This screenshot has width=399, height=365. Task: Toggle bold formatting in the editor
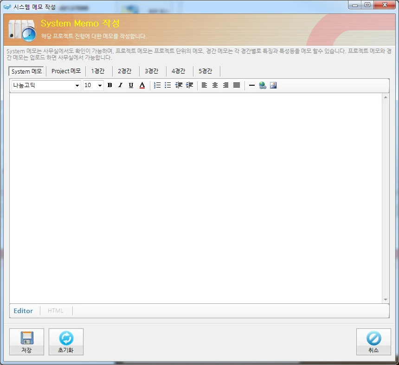click(109, 85)
